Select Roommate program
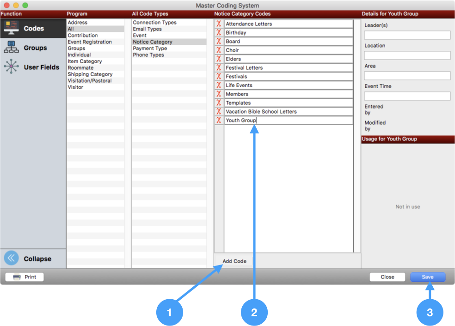This screenshot has width=455, height=326. pos(95,68)
